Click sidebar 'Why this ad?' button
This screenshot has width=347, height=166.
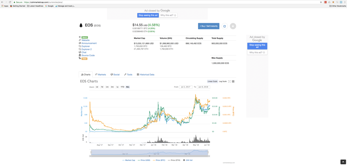(x=257, y=53)
